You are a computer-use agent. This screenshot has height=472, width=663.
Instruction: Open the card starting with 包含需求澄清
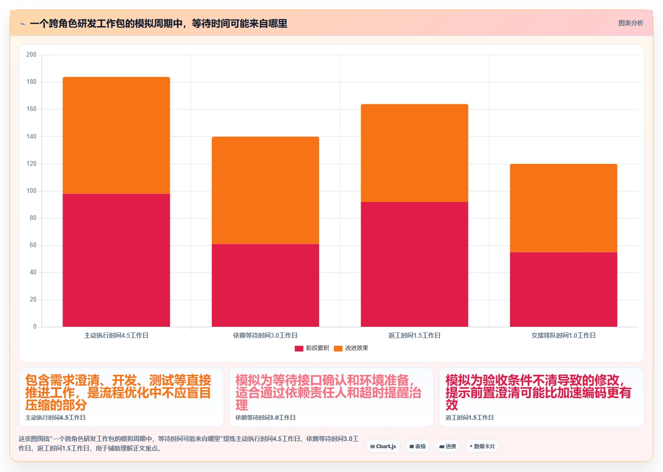121,397
